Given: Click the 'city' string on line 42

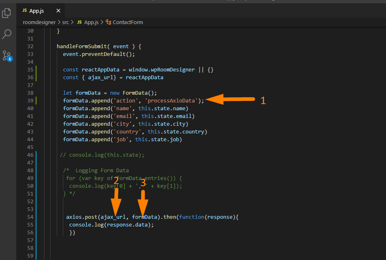Looking at the screenshot, I should coord(122,124).
